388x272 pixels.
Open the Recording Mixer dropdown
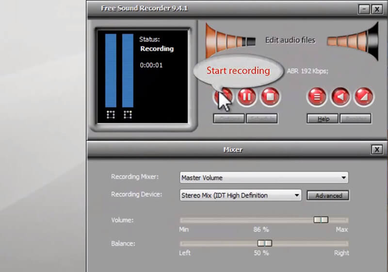click(264, 178)
